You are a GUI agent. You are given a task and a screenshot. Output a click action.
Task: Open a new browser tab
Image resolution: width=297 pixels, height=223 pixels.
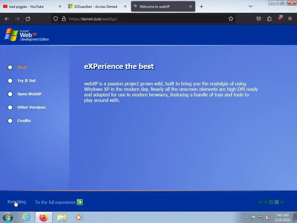(x=201, y=7)
